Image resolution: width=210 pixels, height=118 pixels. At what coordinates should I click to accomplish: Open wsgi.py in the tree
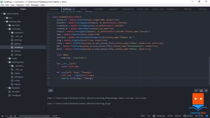(17, 84)
